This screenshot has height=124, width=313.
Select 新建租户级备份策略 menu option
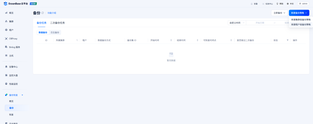[301, 24]
